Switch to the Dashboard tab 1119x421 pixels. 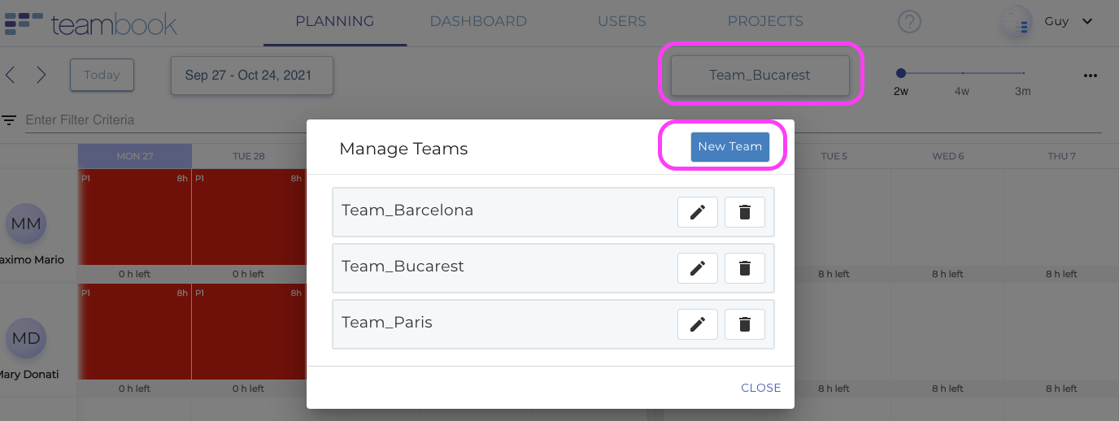[x=478, y=22]
